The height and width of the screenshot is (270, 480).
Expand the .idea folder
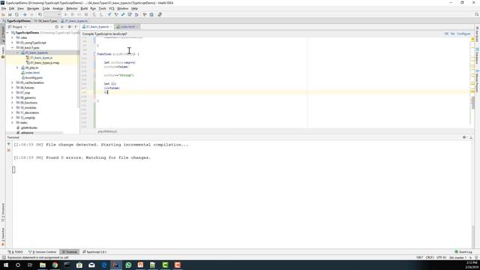tap(12, 37)
